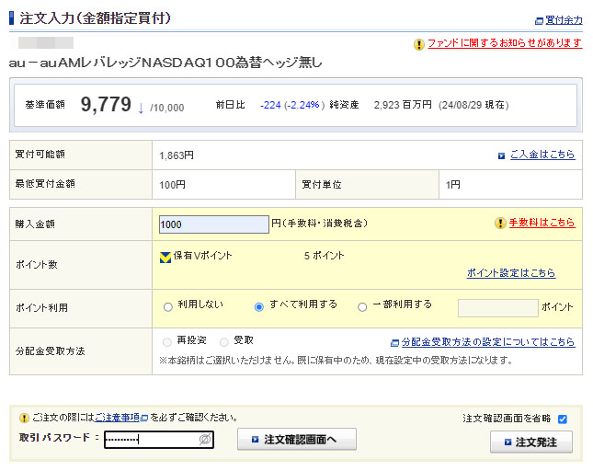The width and height of the screenshot is (593, 471).
Task: Click the icon beside the 分配金受取方法 settings link
Action: [x=394, y=342]
